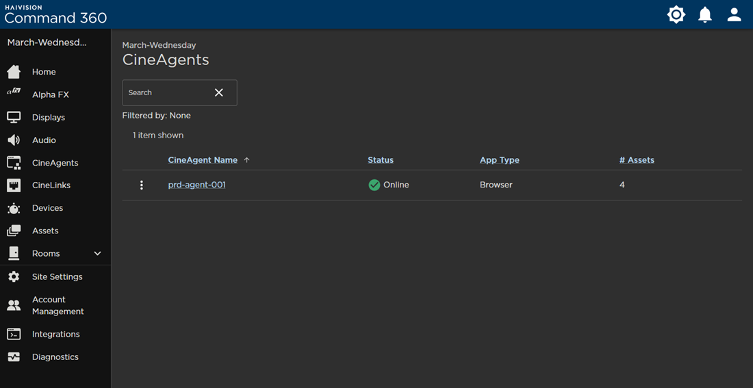Click the Site Settings gear icon
The width and height of the screenshot is (753, 388).
click(x=14, y=276)
